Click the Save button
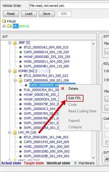 pyautogui.click(x=47, y=14)
